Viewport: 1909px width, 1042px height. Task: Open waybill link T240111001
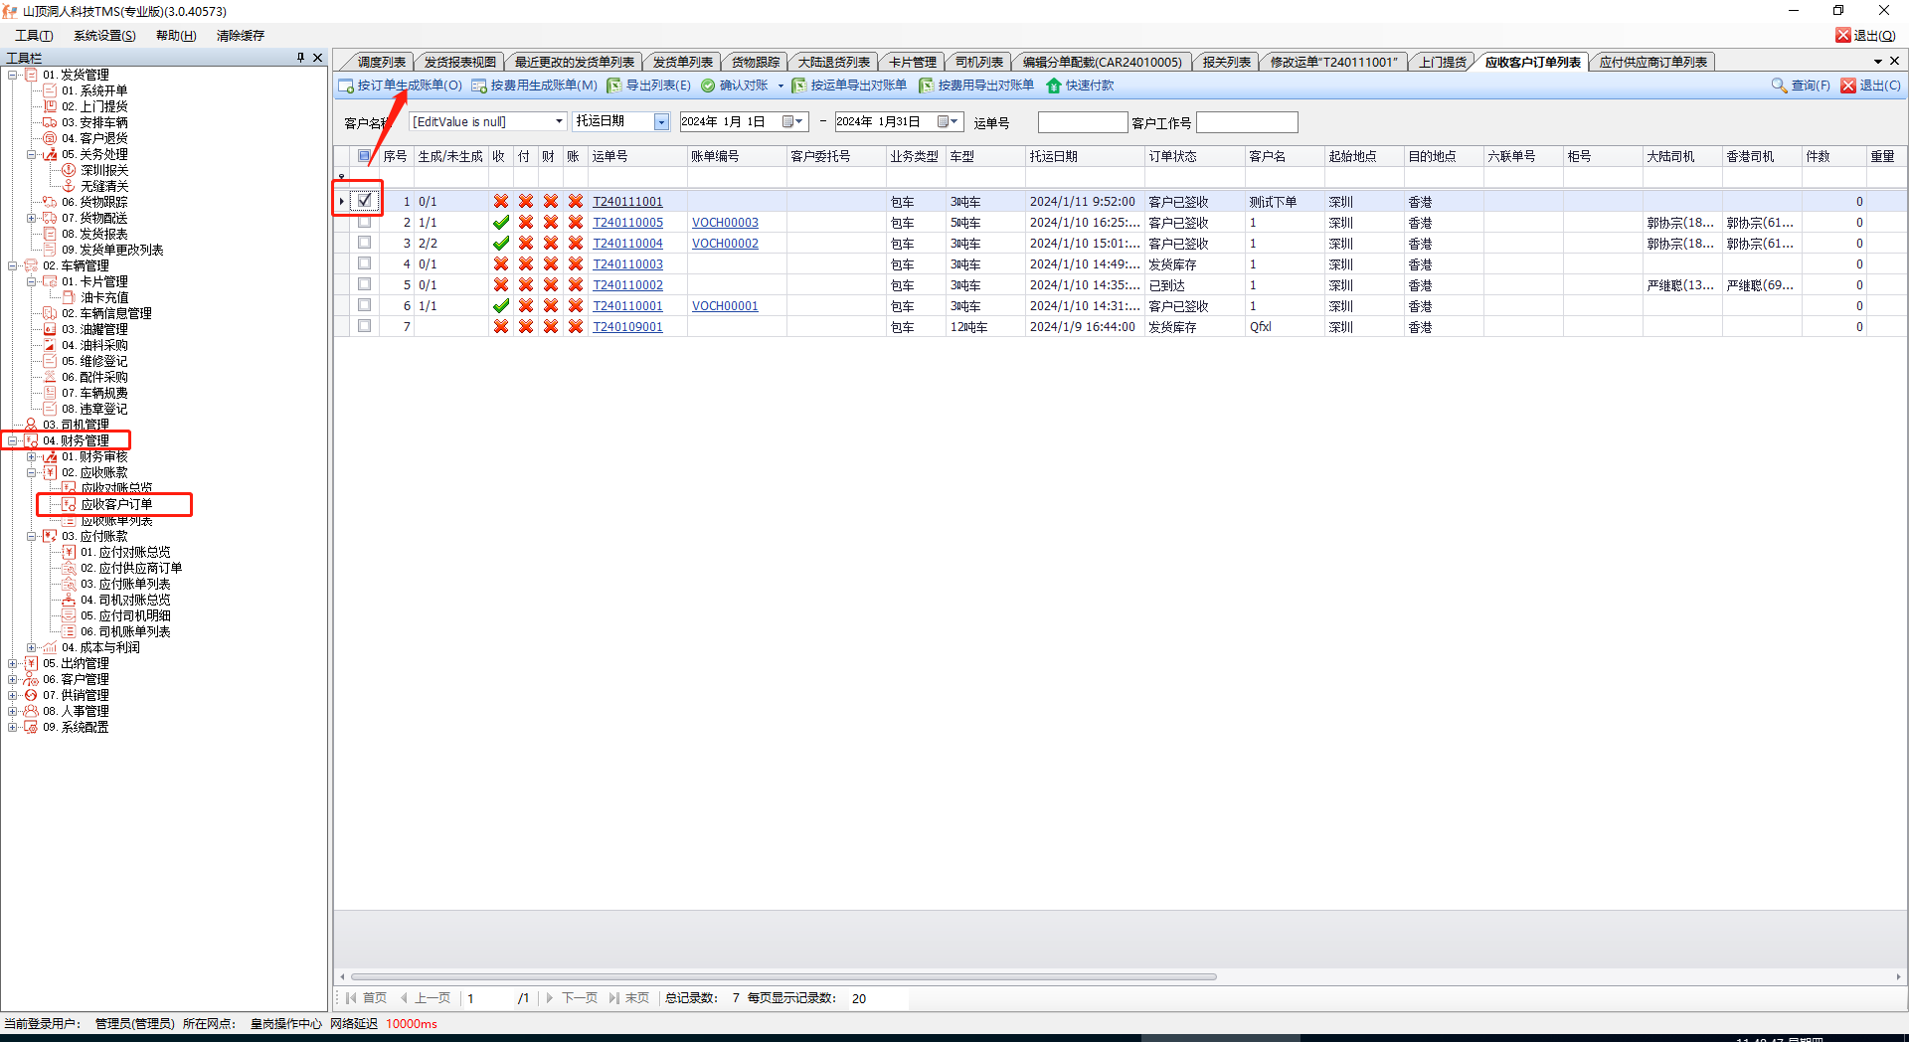click(x=627, y=202)
